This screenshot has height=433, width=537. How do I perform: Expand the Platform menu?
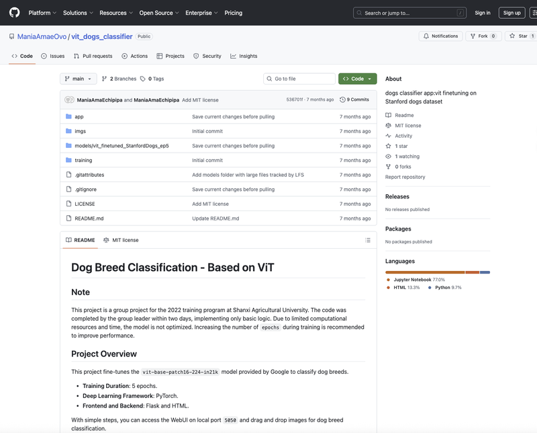pyautogui.click(x=42, y=13)
